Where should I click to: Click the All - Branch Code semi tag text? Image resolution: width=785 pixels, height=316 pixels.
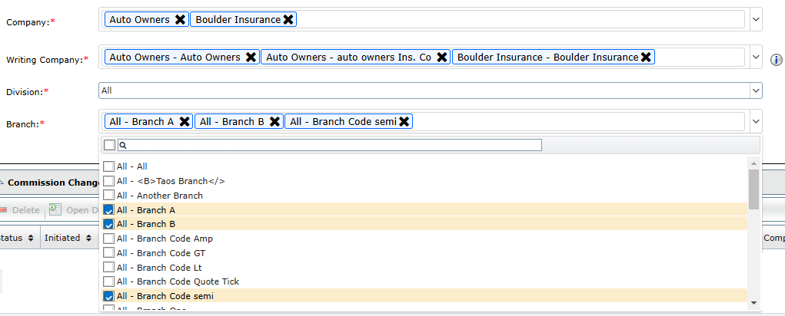[x=344, y=121]
